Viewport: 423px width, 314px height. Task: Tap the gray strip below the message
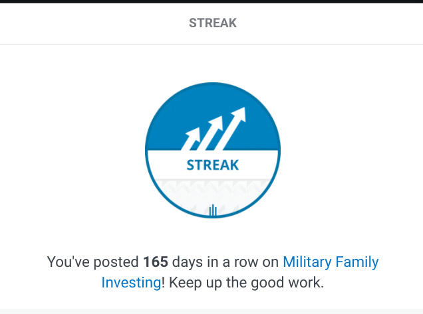211,311
